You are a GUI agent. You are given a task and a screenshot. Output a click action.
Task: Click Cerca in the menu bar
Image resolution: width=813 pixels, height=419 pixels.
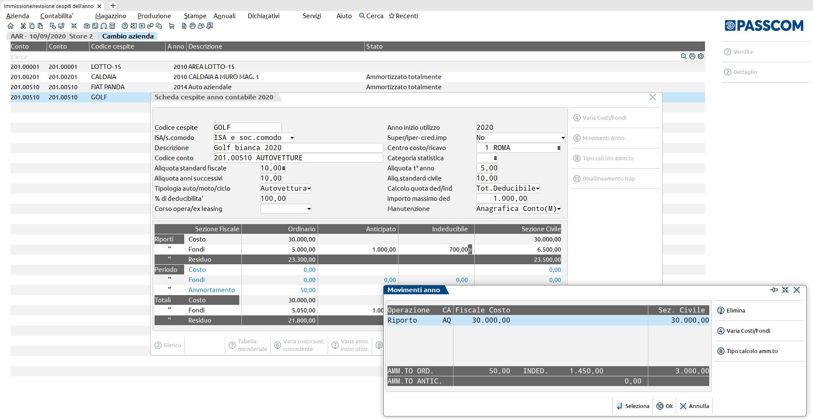[371, 16]
